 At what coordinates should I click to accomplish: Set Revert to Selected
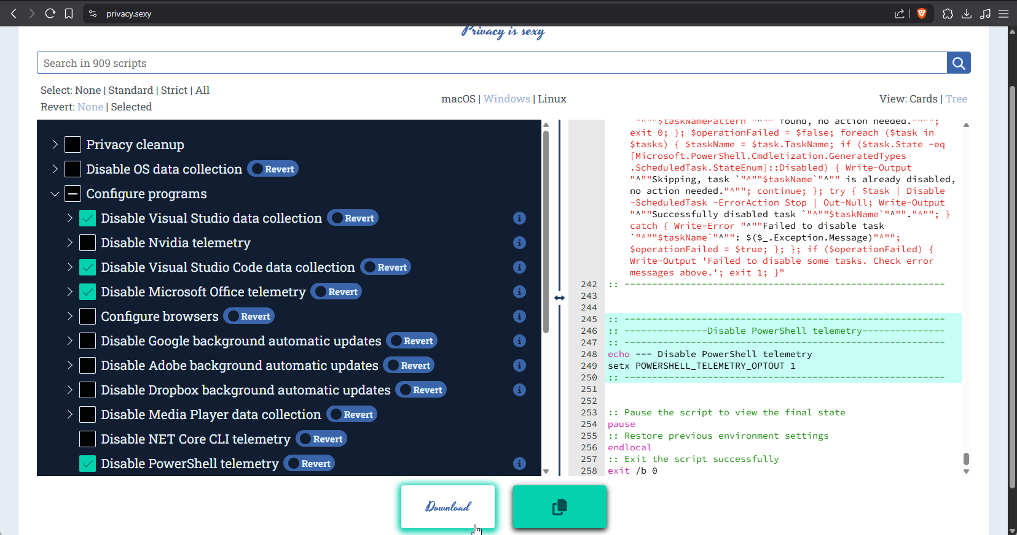(132, 107)
